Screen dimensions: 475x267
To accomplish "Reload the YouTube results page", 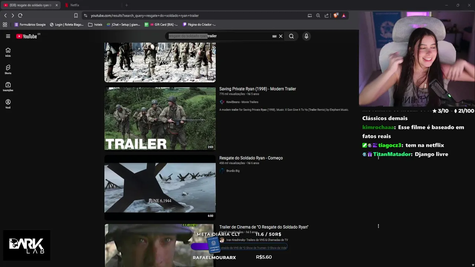I will (20, 16).
